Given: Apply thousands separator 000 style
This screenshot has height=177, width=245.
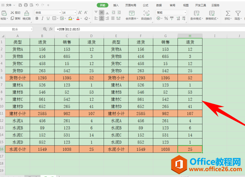Looking at the screenshot, I should (171, 19).
